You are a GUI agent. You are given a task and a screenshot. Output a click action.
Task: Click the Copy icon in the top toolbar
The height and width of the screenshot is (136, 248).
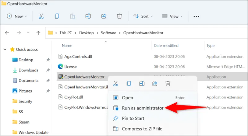(57, 16)
